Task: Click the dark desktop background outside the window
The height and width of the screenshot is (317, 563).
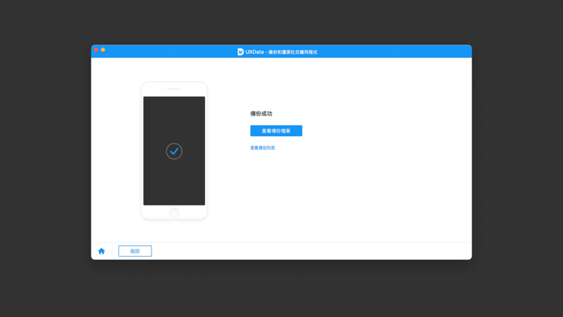Action: pyautogui.click(x=46, y=155)
